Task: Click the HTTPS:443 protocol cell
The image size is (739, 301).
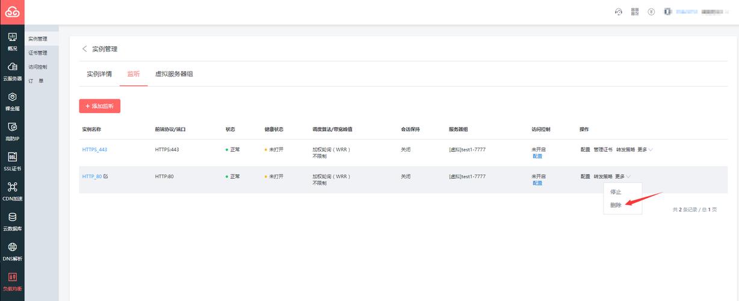Action: [x=167, y=149]
